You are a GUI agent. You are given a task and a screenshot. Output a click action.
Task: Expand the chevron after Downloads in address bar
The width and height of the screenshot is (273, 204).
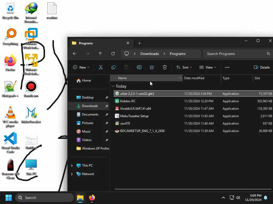[x=164, y=54]
